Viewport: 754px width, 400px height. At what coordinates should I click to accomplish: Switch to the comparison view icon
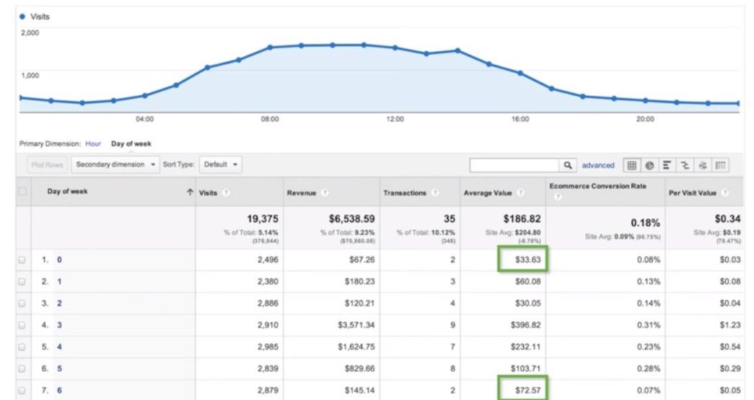point(685,165)
